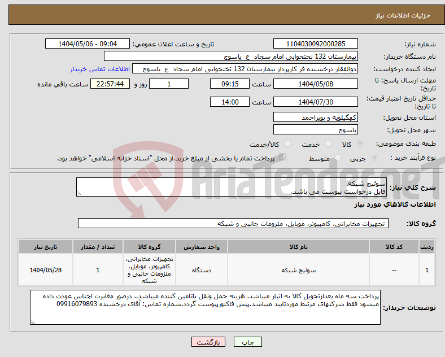This screenshot has height=357, width=445.
Task: Click the price validity date 1404/07/30
Action: (316, 102)
